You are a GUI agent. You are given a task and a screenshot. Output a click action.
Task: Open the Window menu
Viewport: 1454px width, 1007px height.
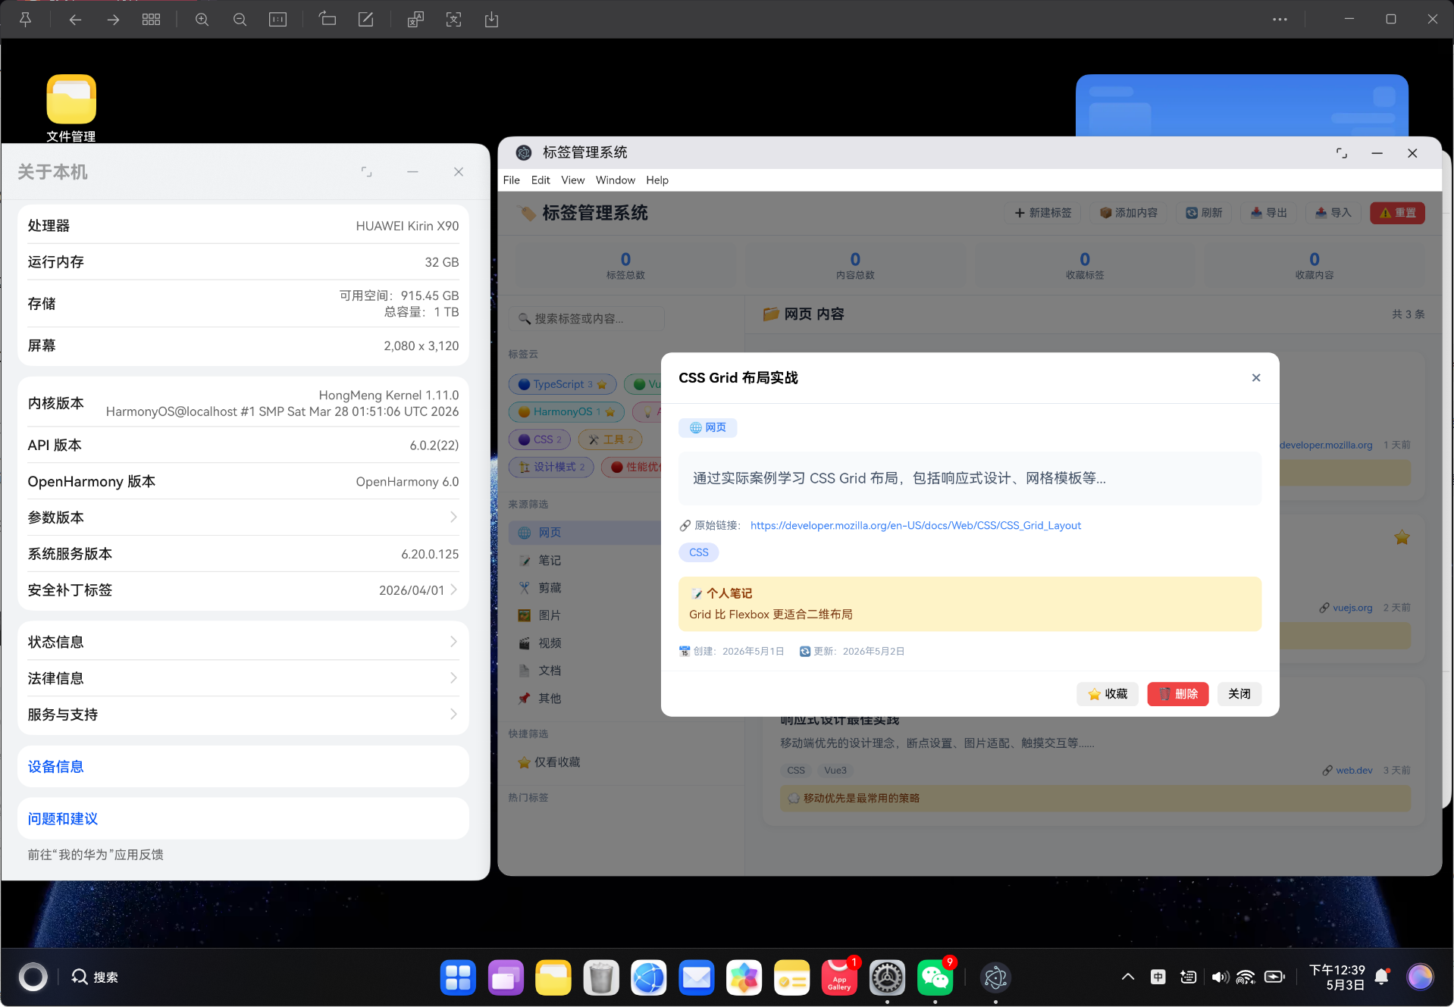pos(615,180)
